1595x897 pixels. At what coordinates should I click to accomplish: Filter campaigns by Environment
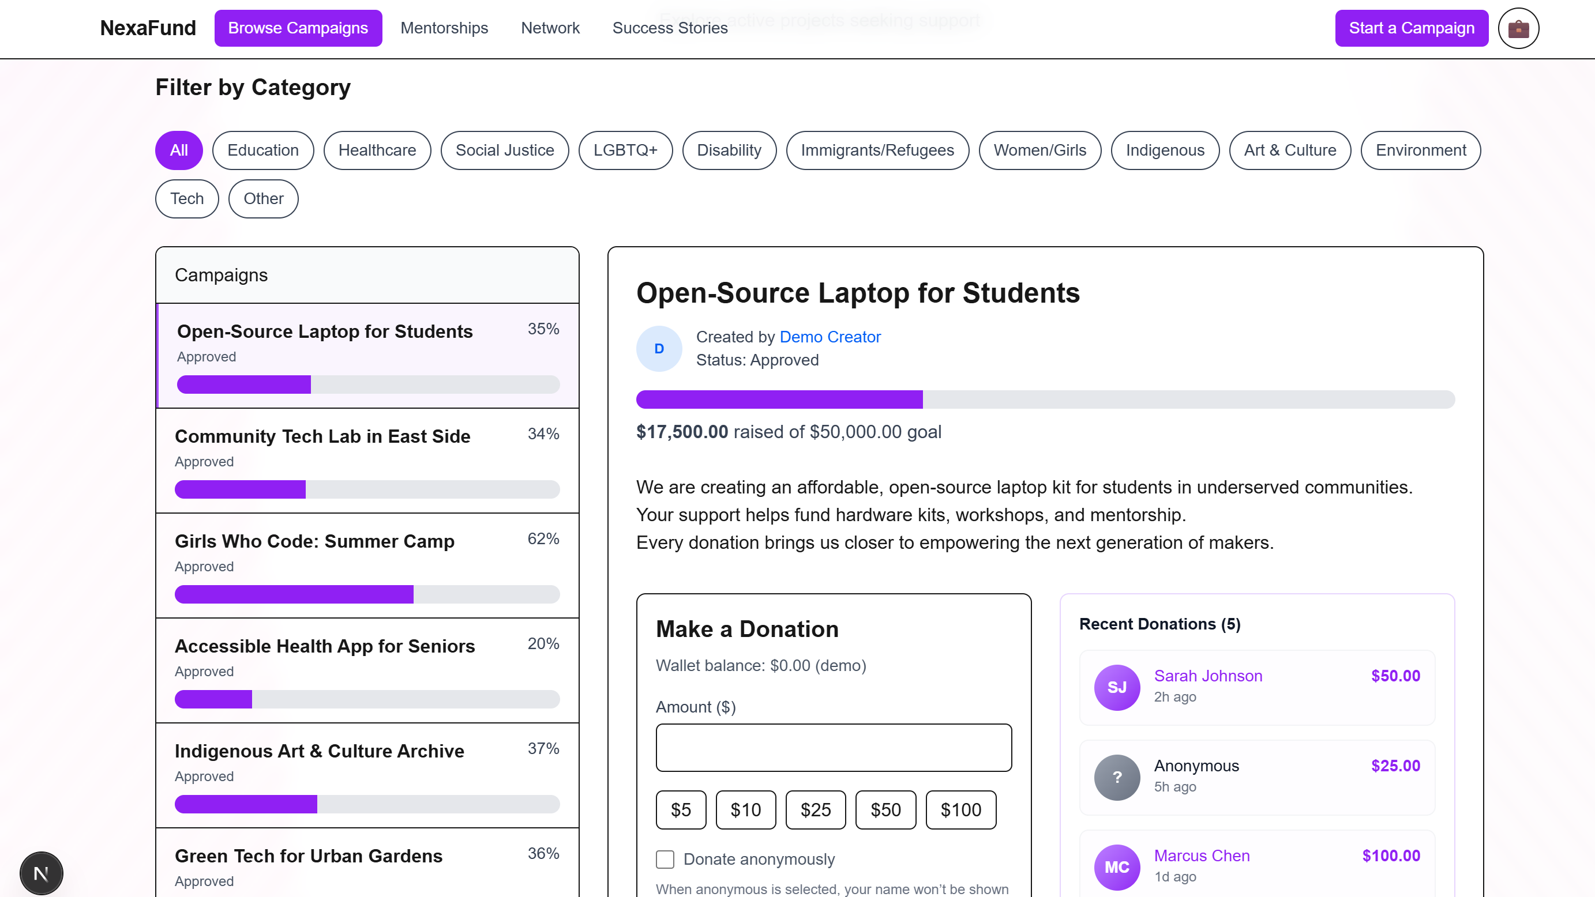pos(1420,150)
